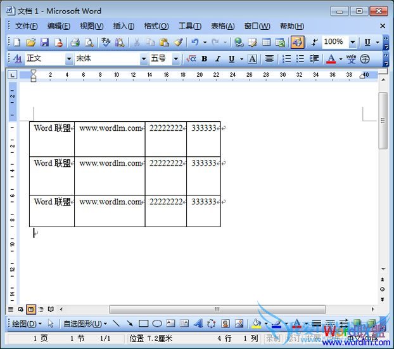394x349 pixels.
Task: Expand the undo history arrow
Action: pos(205,43)
